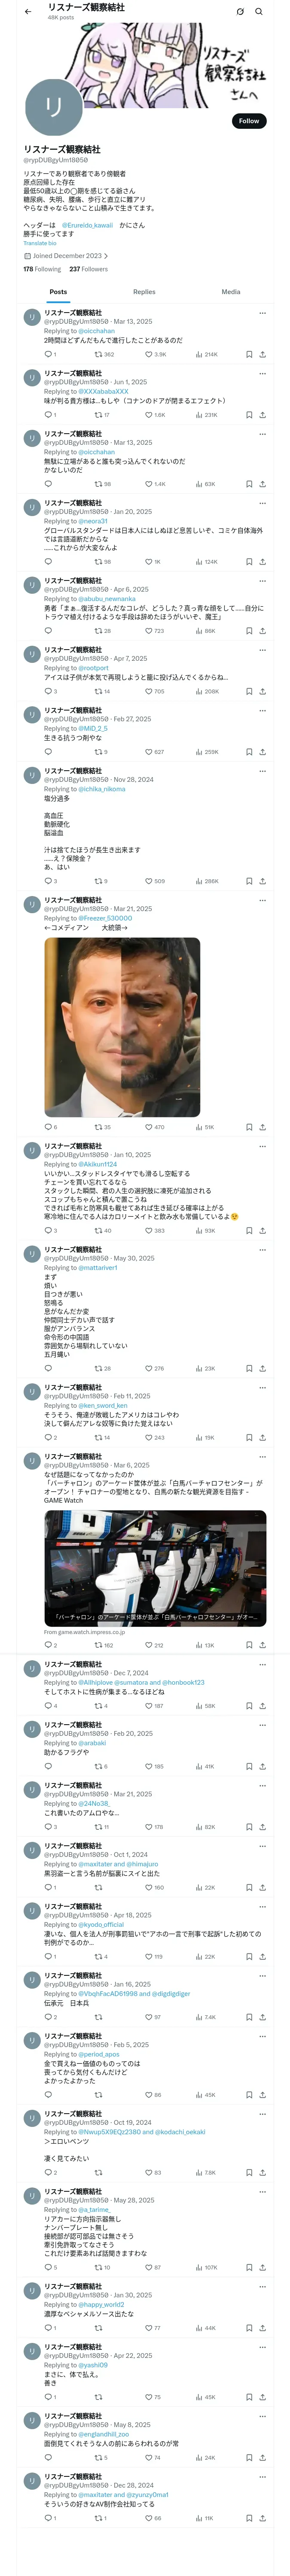This screenshot has width=290, height=2576.
Task: Reply to the Jan 10, 2025 post
Action: [x=47, y=1231]
